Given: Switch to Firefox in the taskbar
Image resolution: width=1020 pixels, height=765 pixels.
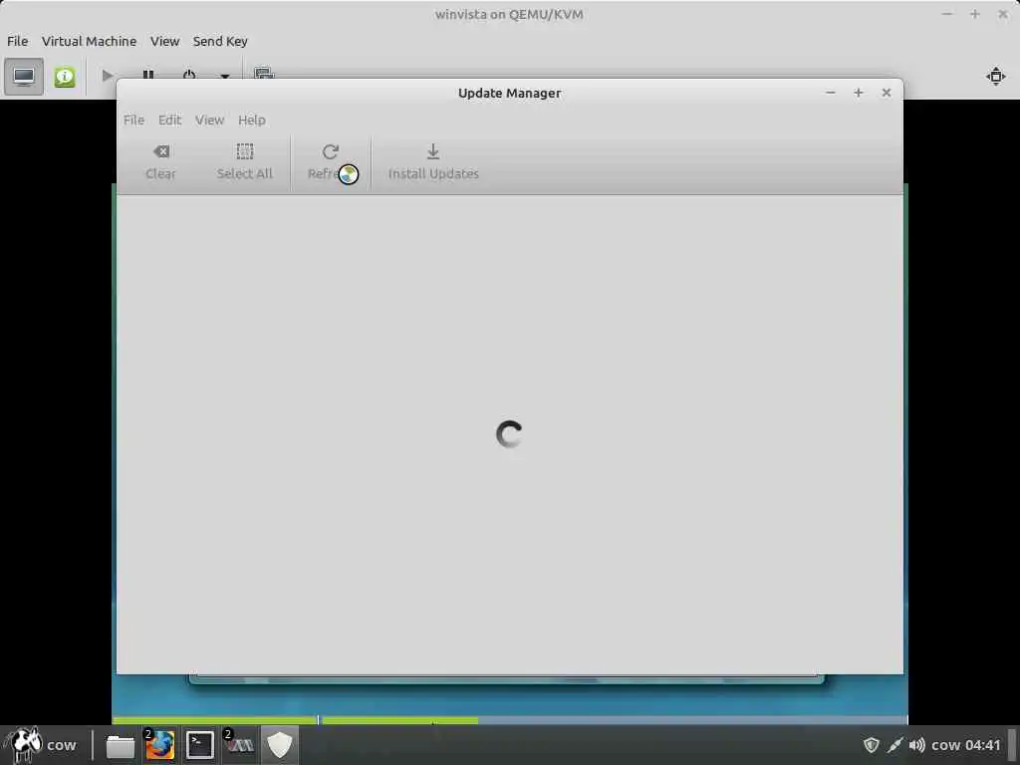Looking at the screenshot, I should [160, 745].
